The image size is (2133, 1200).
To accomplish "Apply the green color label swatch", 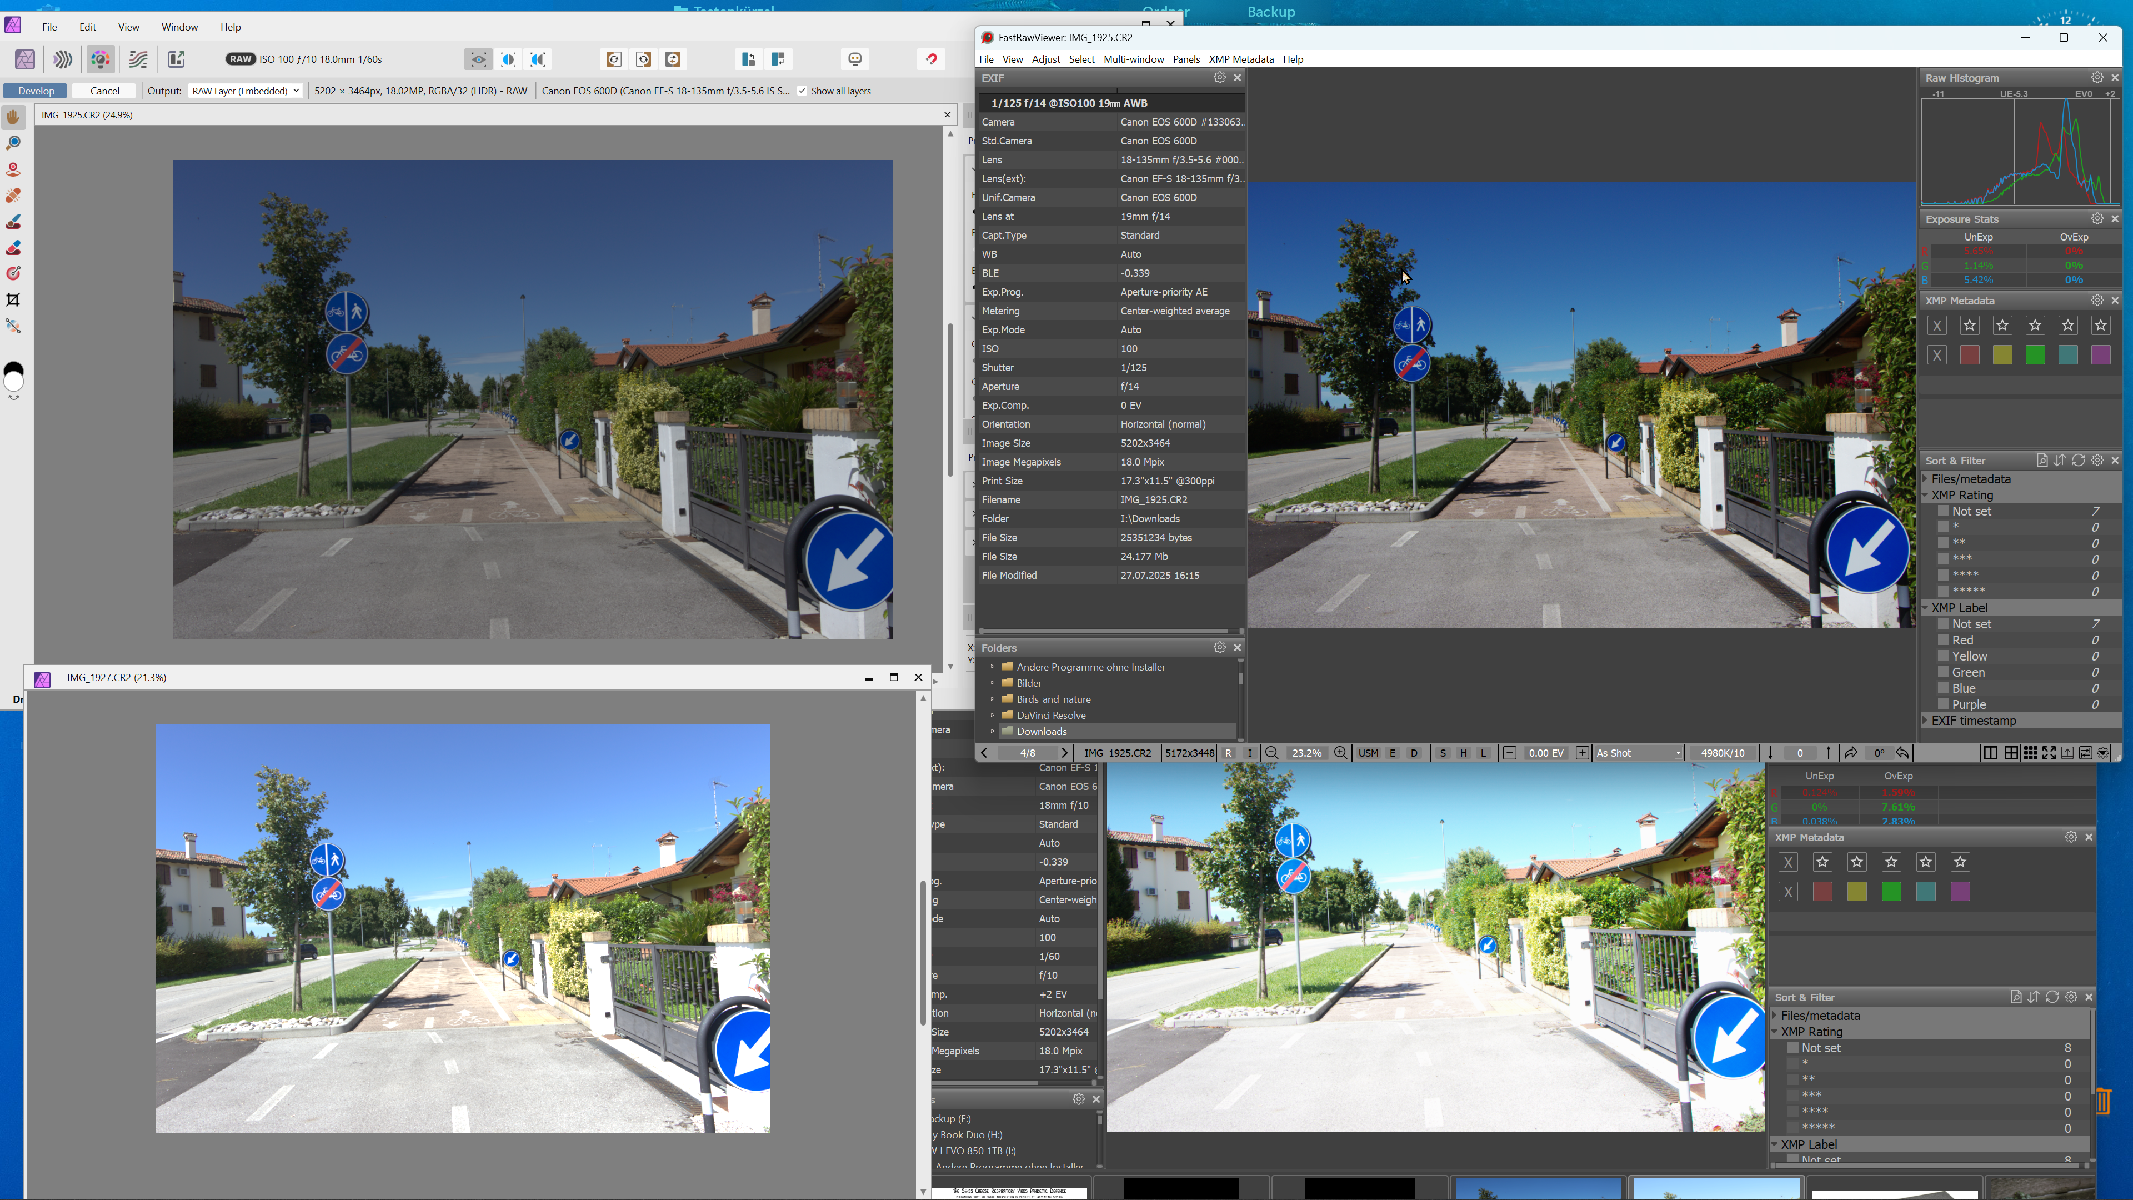I will click(2035, 356).
